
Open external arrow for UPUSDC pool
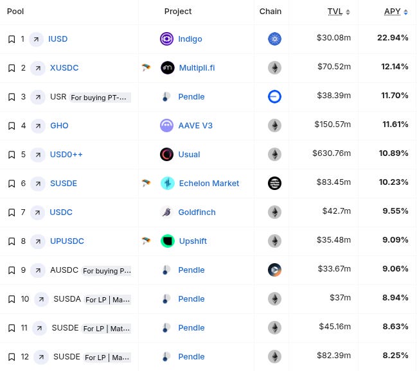click(x=38, y=241)
